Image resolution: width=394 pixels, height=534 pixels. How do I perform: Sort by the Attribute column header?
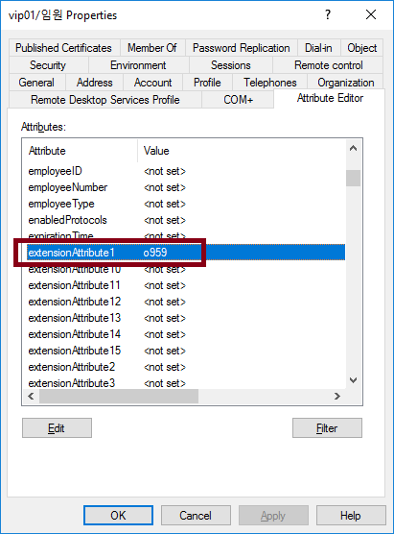81,151
